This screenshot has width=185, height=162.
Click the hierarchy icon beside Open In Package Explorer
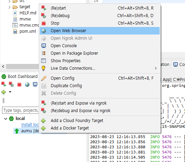click(x=44, y=53)
